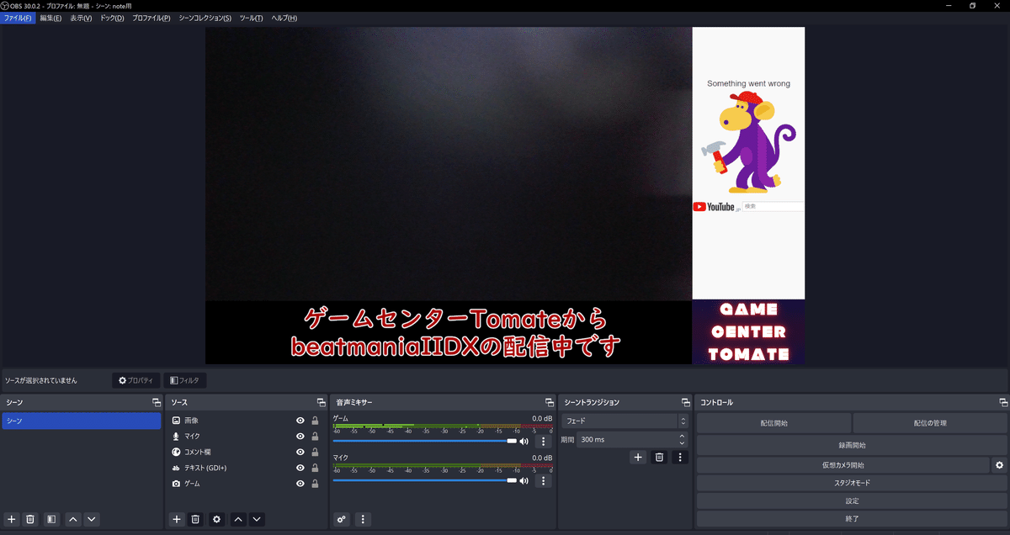Add a transition with the plus icon
The image size is (1010, 535).
pyautogui.click(x=639, y=457)
